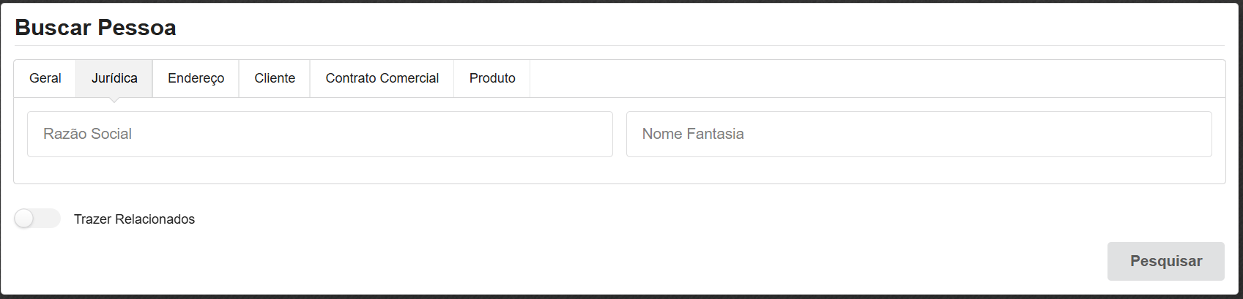1243x299 pixels.
Task: Open the Contrato Comercial tab
Action: pos(382,78)
